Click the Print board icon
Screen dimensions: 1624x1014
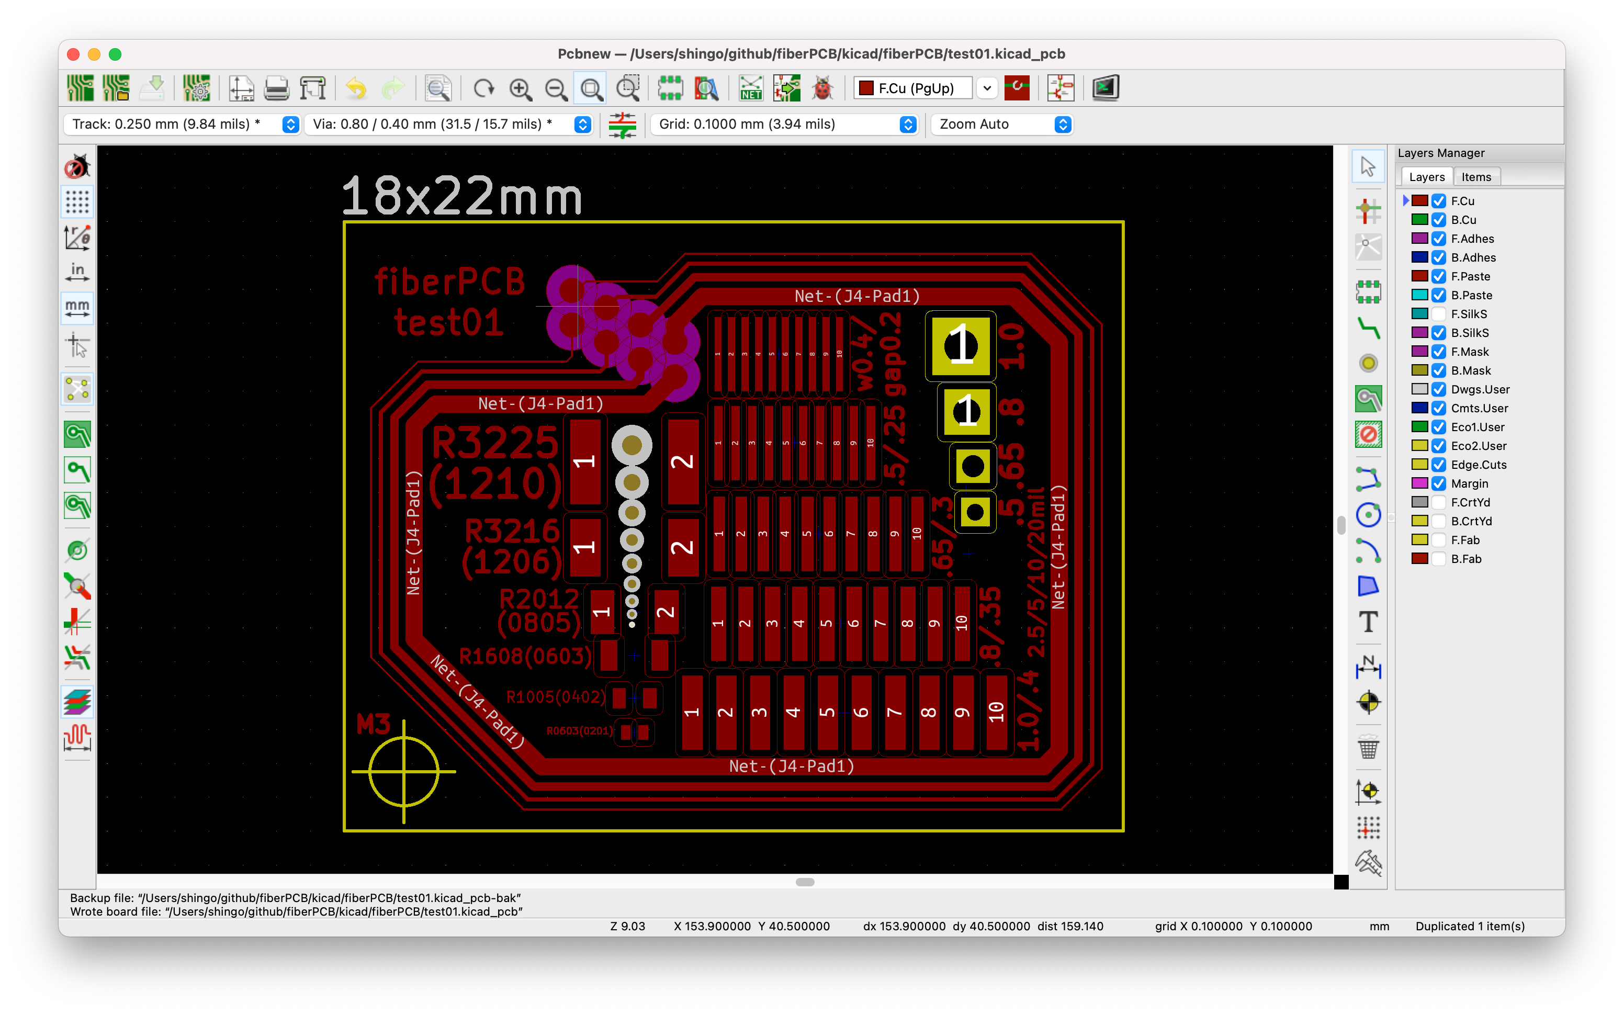[x=276, y=88]
